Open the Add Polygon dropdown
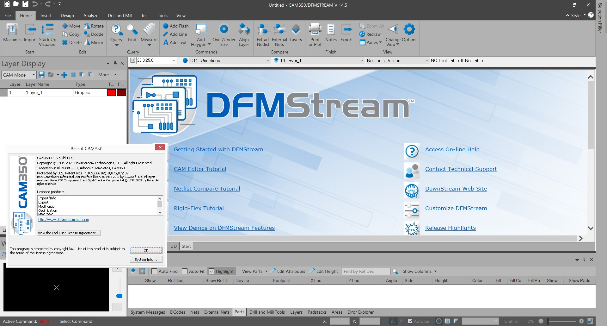607x326 pixels. 209,44
